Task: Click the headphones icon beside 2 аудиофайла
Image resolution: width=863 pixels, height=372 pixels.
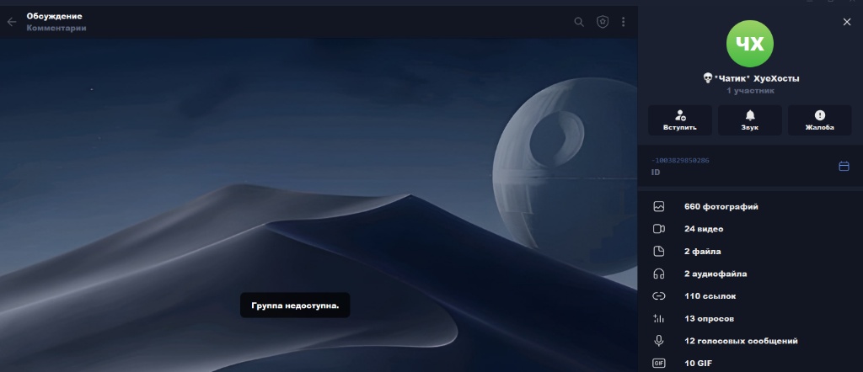Action: tap(659, 274)
